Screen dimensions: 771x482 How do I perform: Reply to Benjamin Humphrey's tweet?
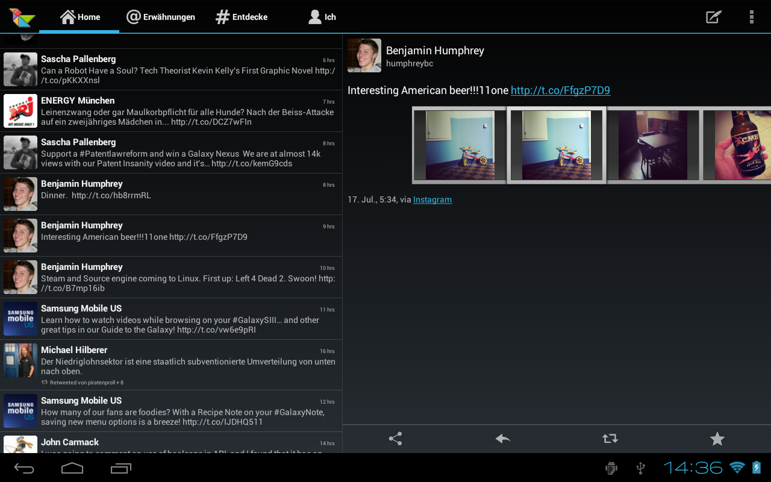pyautogui.click(x=503, y=439)
